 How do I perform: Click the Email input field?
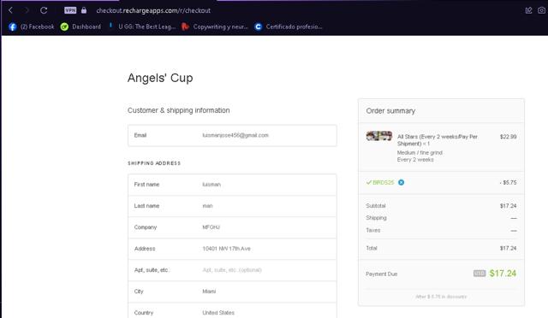(x=232, y=135)
